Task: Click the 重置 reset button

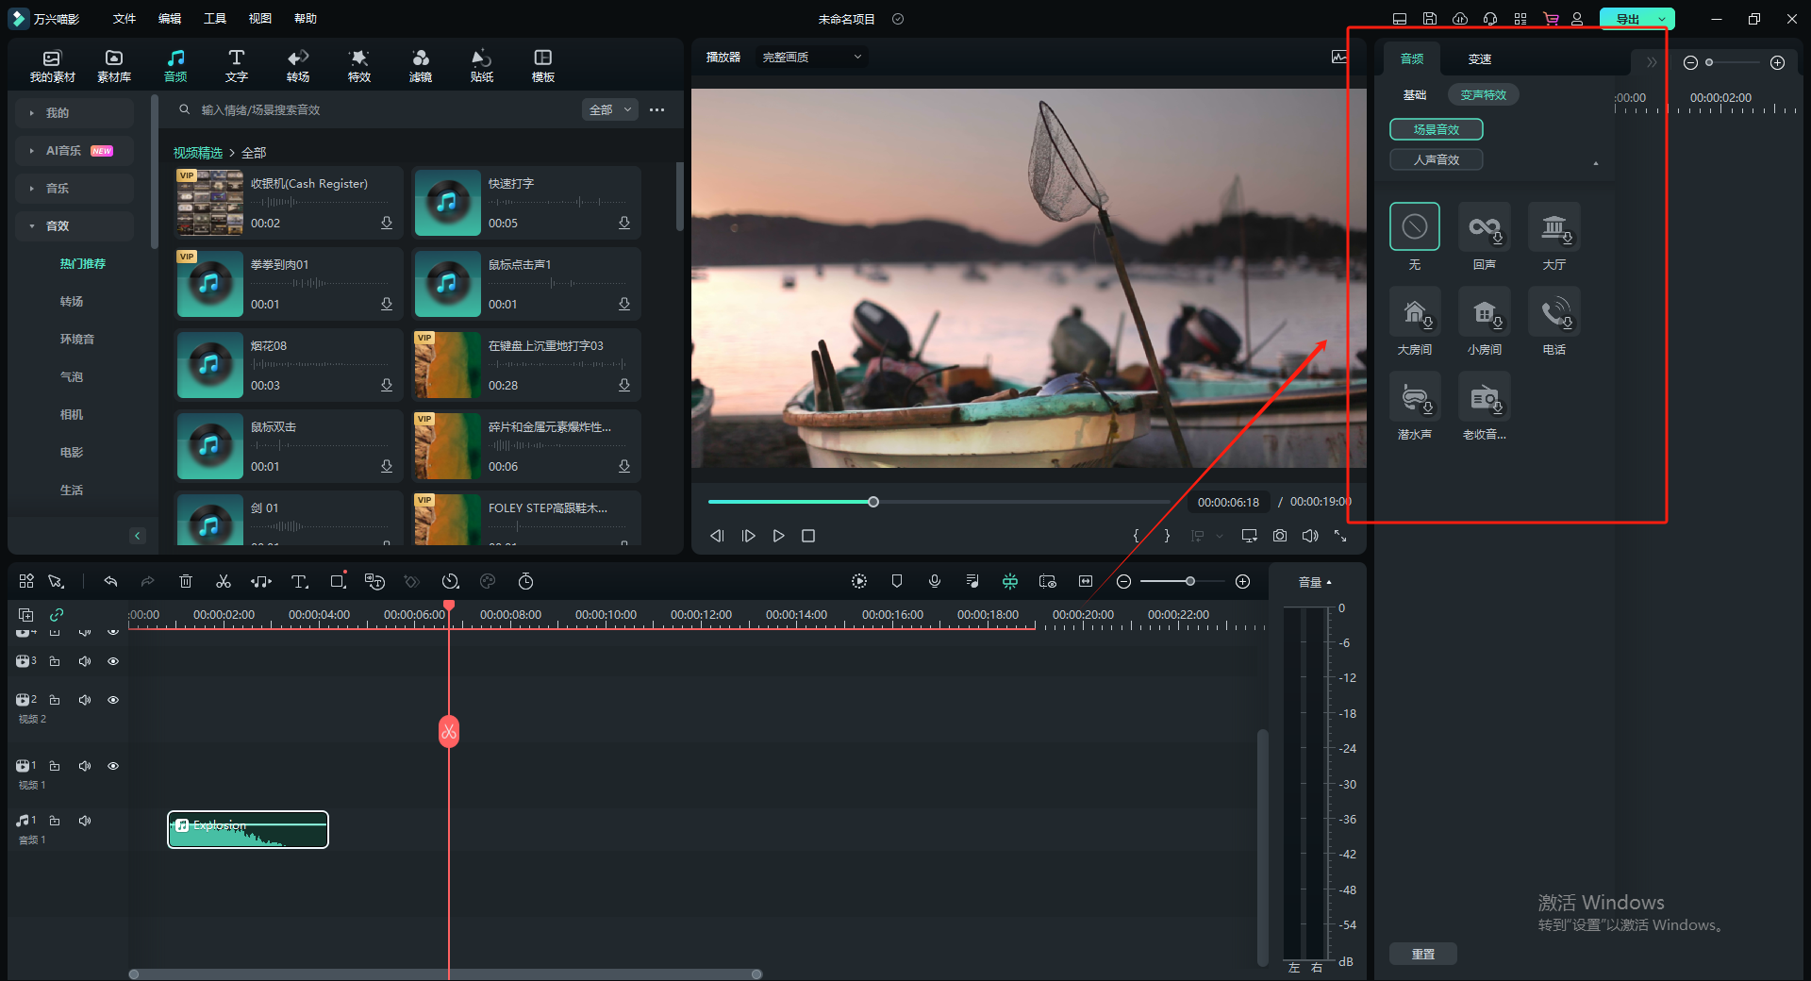Action: point(1422,954)
